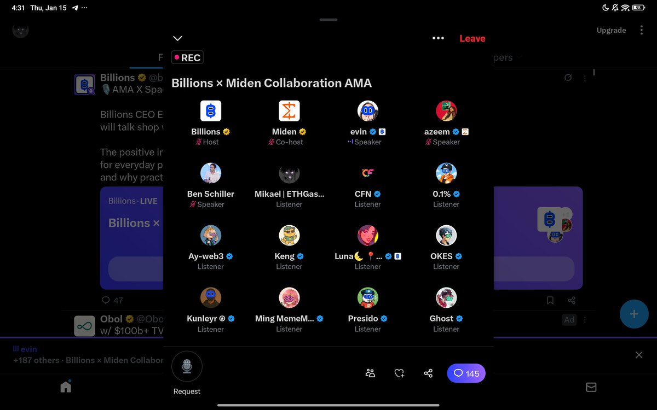The width and height of the screenshot is (657, 410).
Task: Send a reaction with the heart-plus icon
Action: [399, 373]
